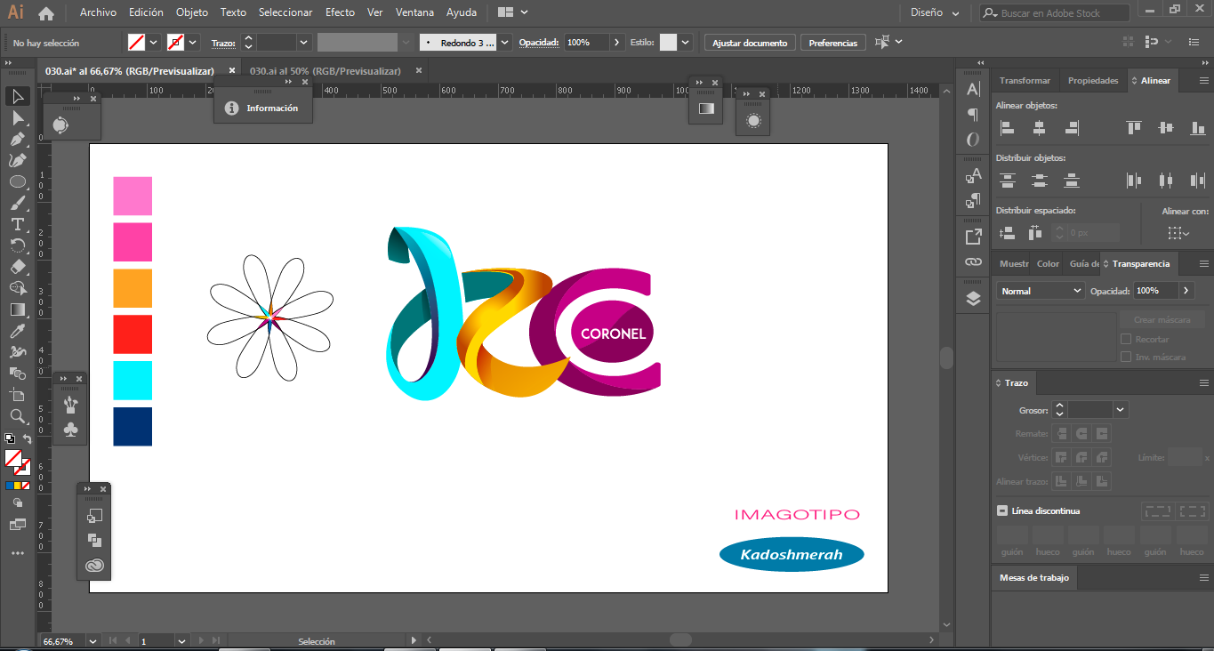Open the Ventana menu
This screenshot has height=651, width=1214.
pos(415,12)
